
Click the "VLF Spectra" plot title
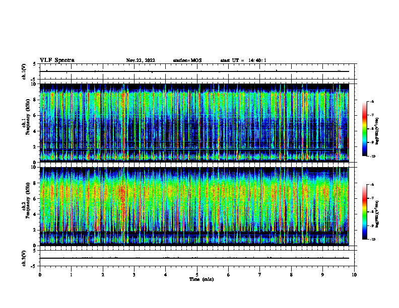pos(57,60)
